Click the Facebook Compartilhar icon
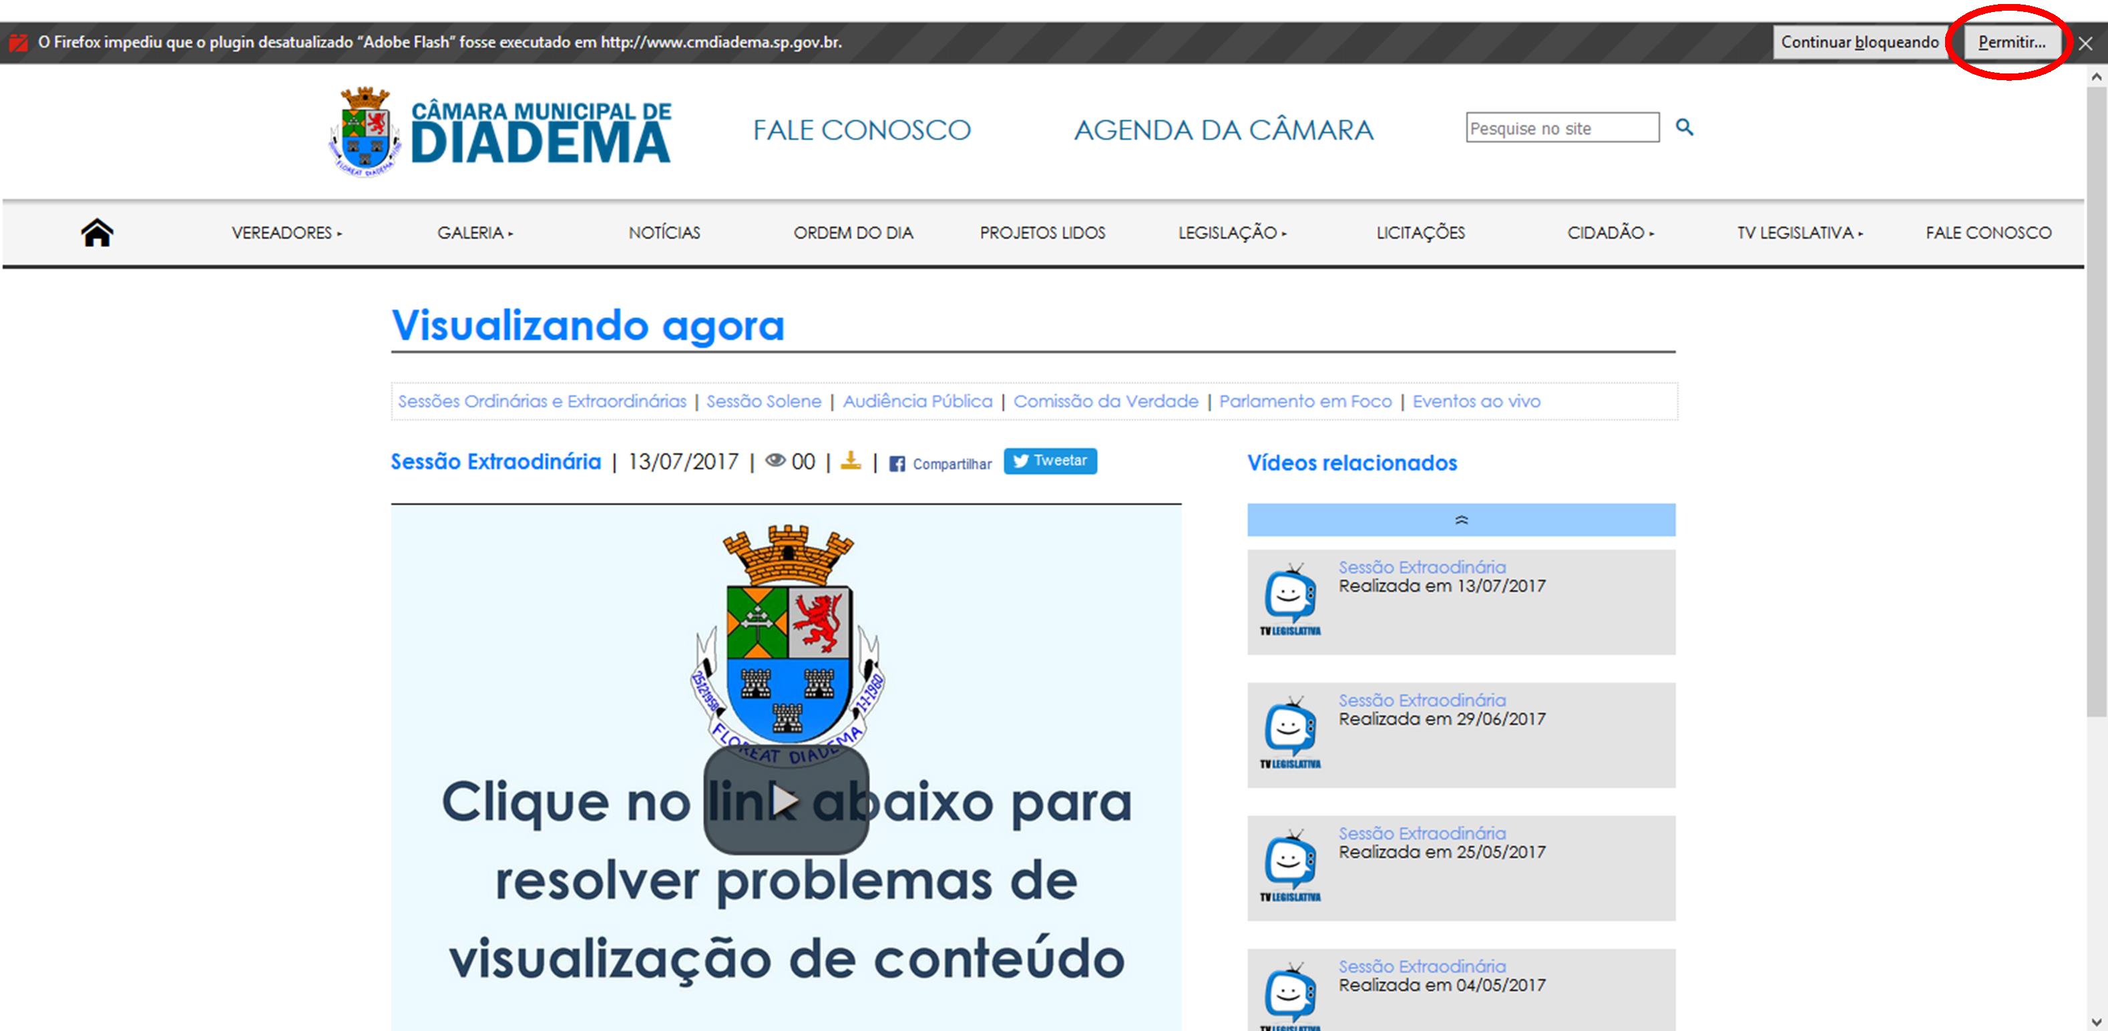 point(897,464)
